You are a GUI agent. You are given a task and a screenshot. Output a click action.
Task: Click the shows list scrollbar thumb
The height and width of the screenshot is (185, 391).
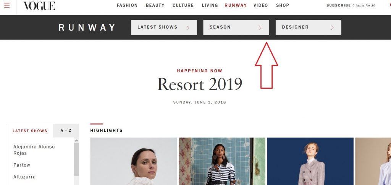76,159
